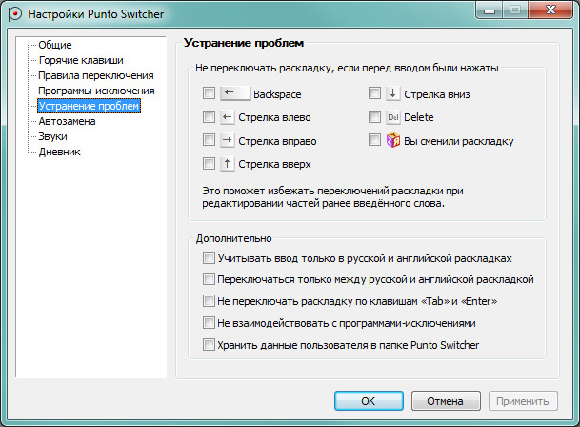
Task: Click the Punto Switcher title bar icon
Action: (x=13, y=16)
